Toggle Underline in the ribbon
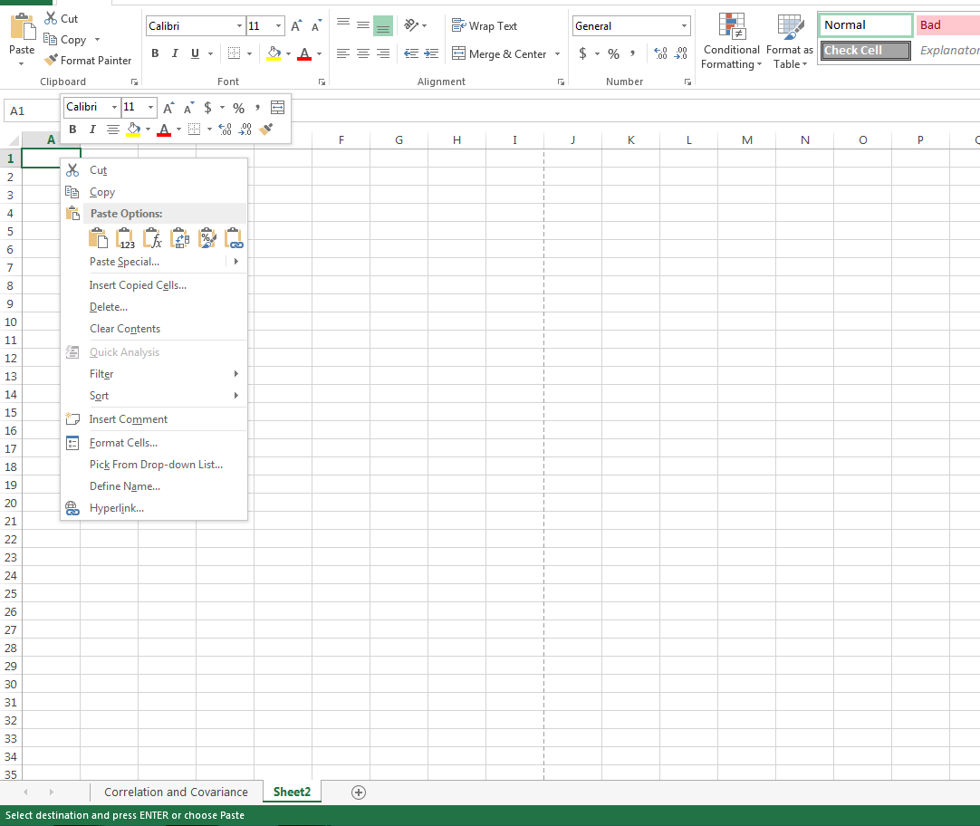Viewport: 980px width, 826px height. [195, 53]
